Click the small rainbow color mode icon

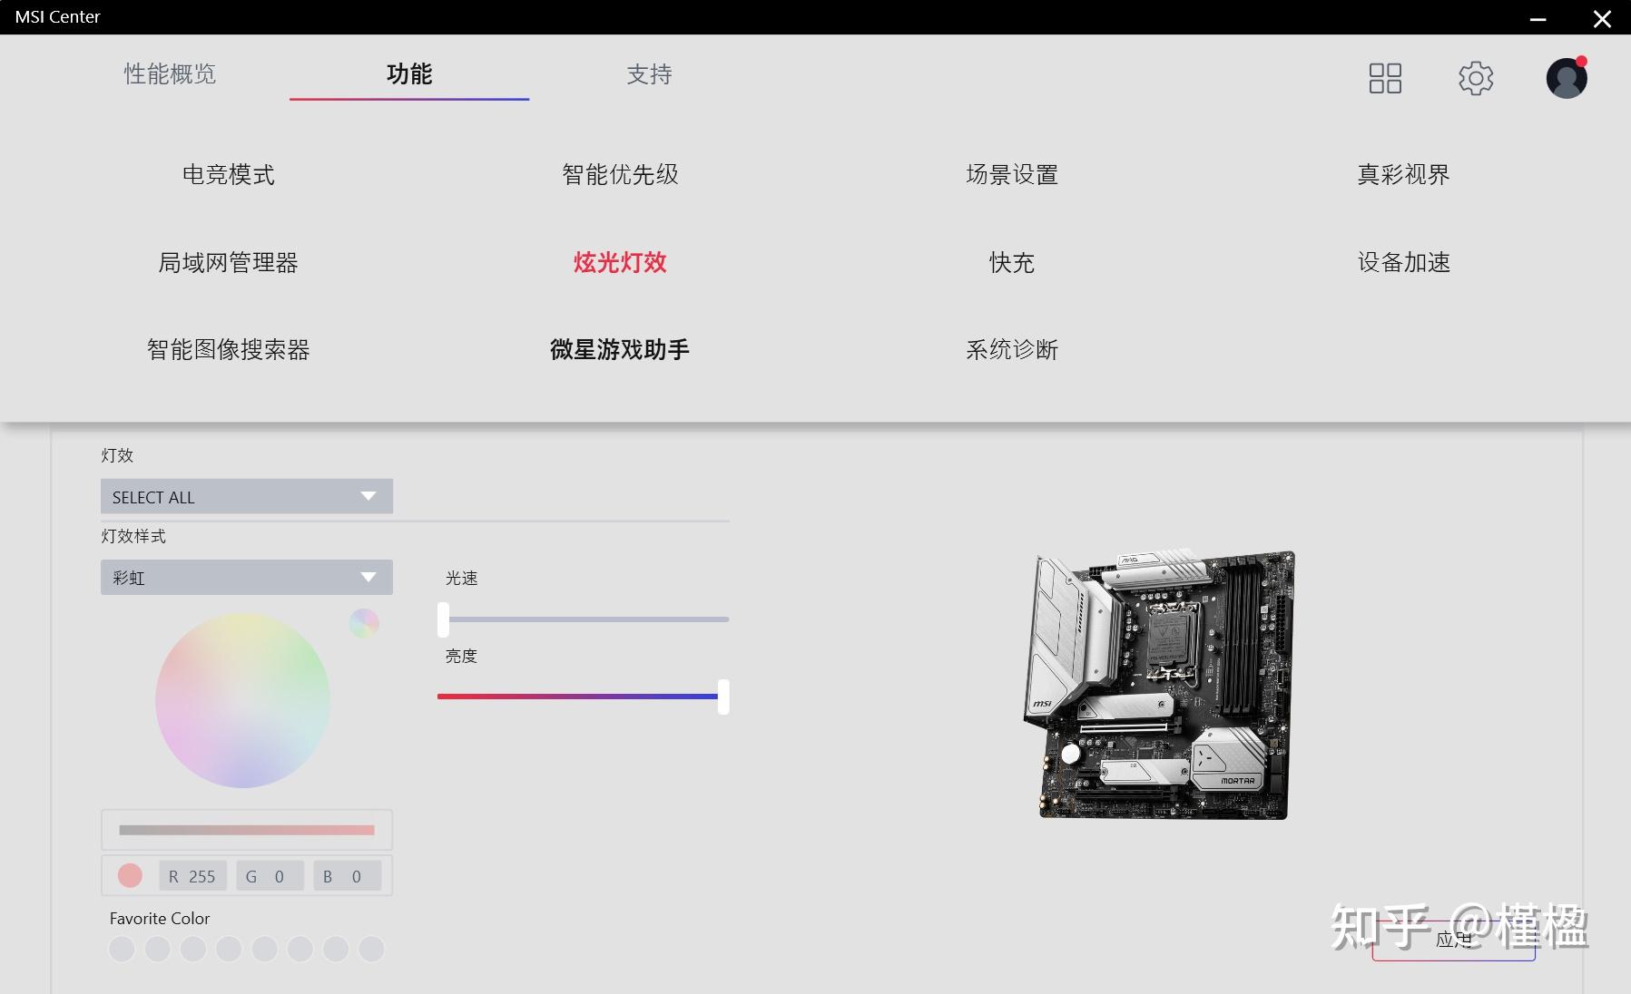pyautogui.click(x=364, y=623)
